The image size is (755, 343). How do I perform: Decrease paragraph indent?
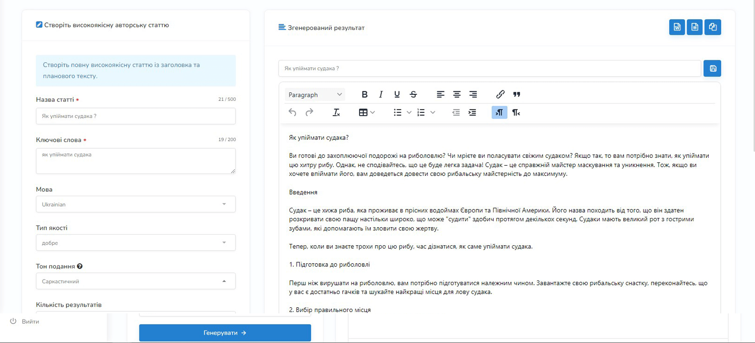[x=456, y=112]
